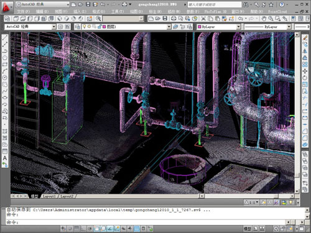Image resolution: width=311 pixels, height=233 pixels.
Task: Select the Move tool in the right toolbar
Action: (305, 71)
